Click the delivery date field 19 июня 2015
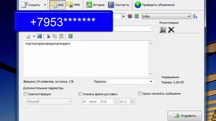This screenshot has height=121, width=216. pos(99,102)
